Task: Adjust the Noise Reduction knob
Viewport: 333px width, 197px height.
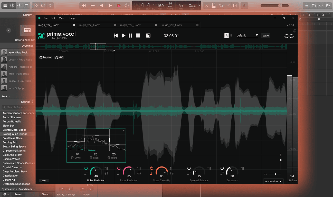Action: pos(96,171)
